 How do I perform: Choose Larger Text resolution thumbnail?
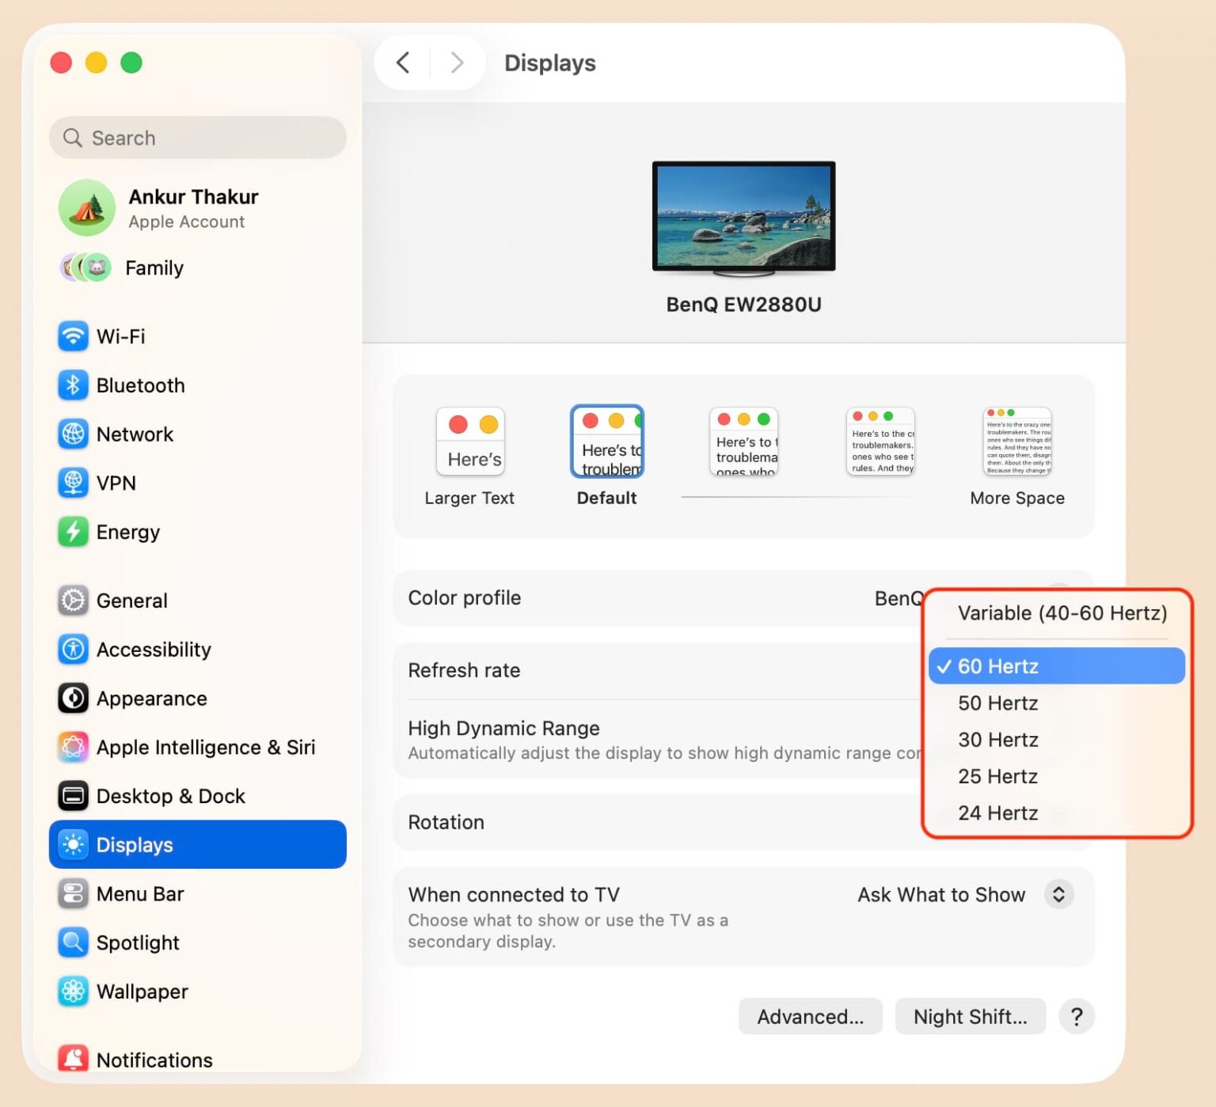470,442
